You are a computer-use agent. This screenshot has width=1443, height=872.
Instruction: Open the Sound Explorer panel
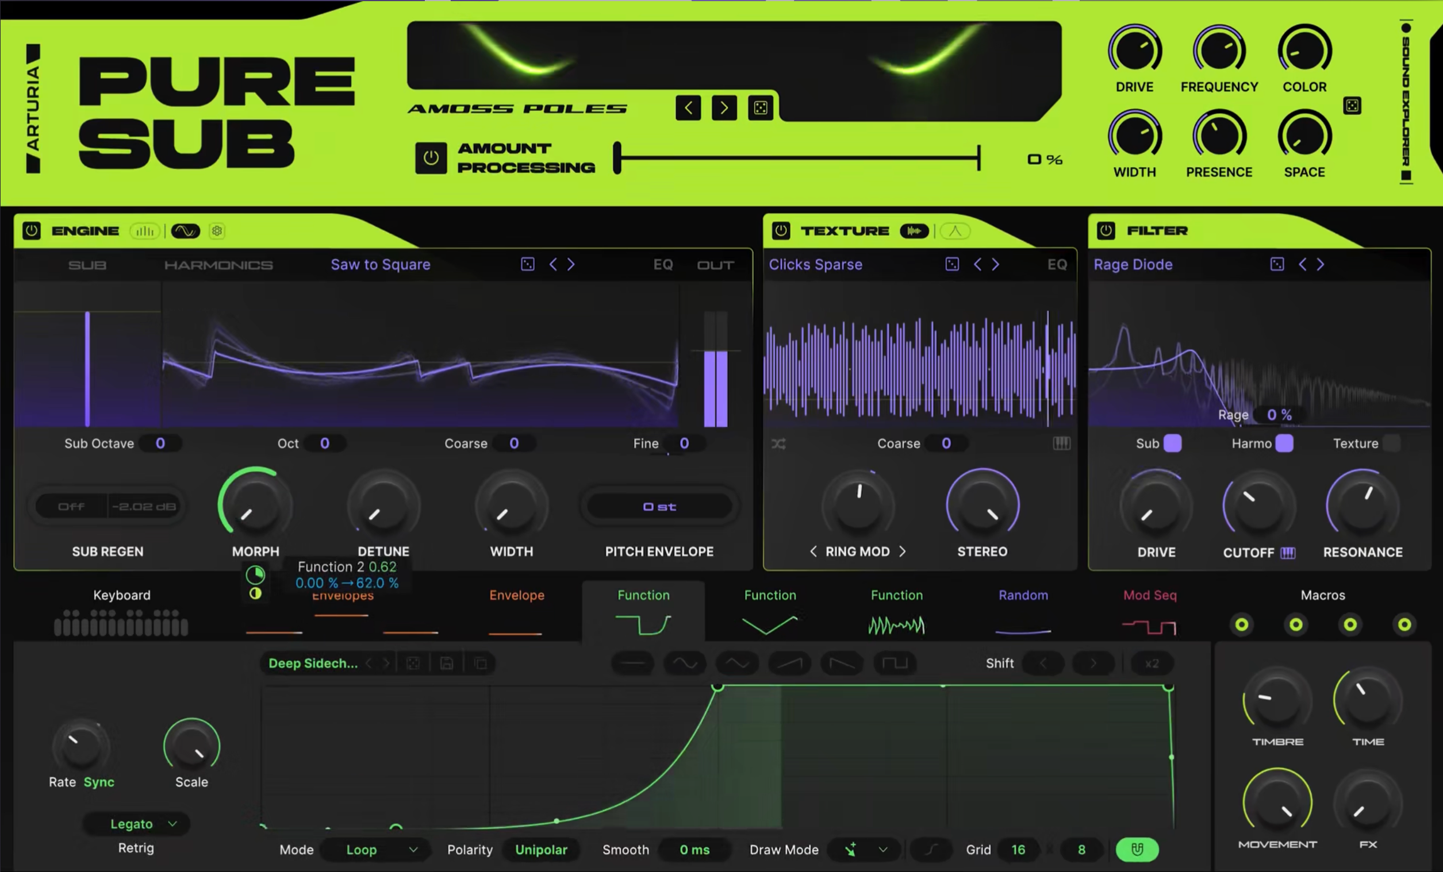tap(1406, 103)
